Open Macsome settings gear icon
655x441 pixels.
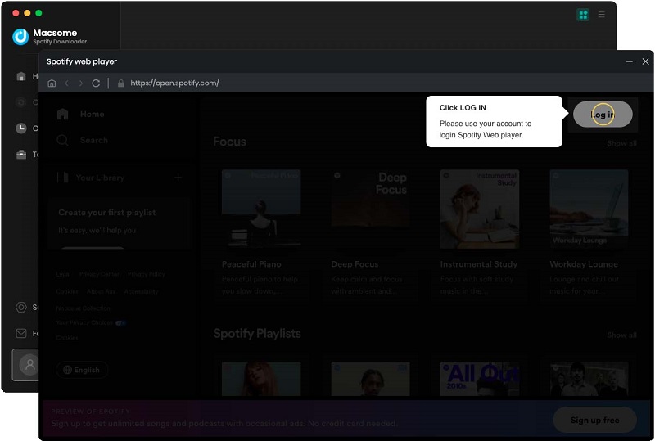click(21, 308)
